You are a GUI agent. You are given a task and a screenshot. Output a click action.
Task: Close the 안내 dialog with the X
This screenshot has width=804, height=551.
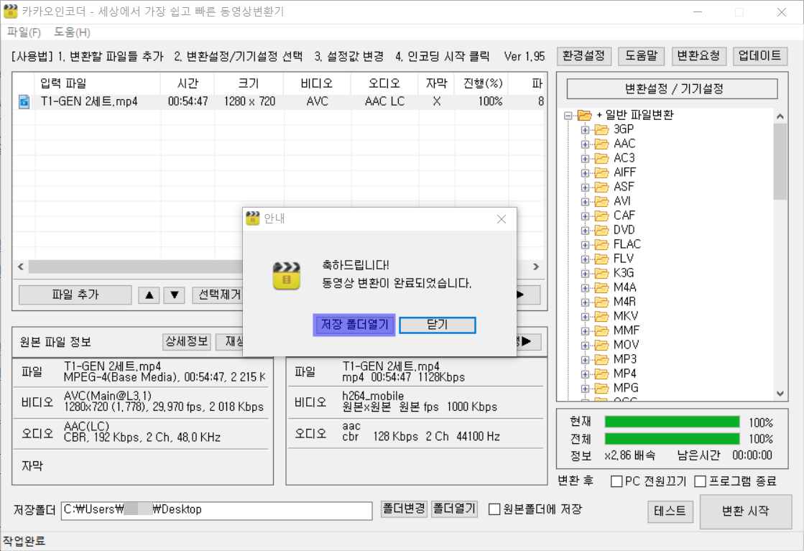tap(501, 219)
